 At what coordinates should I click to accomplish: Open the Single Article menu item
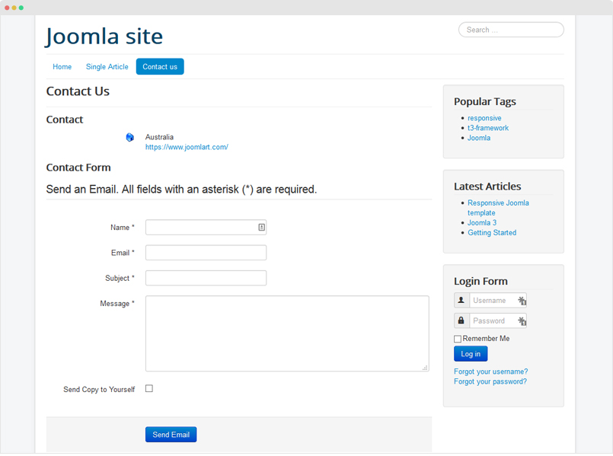107,67
